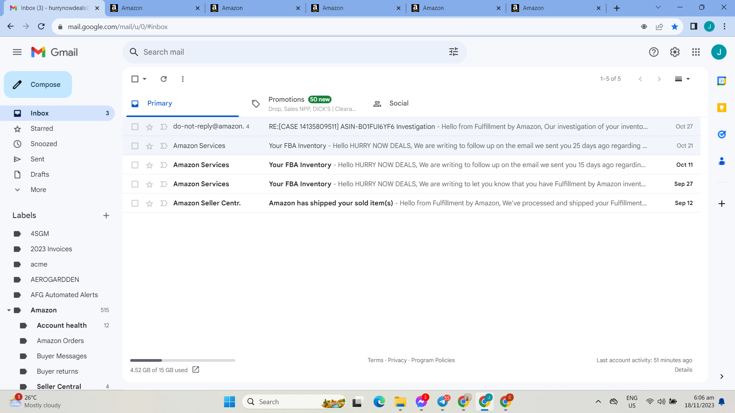Open Google Account avatar in Gmail header
735x413 pixels.
click(719, 52)
